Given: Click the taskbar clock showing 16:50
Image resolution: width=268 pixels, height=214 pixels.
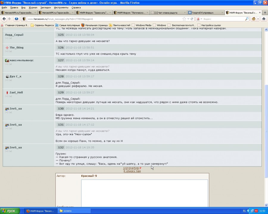Looking at the screenshot, I should (262, 211).
